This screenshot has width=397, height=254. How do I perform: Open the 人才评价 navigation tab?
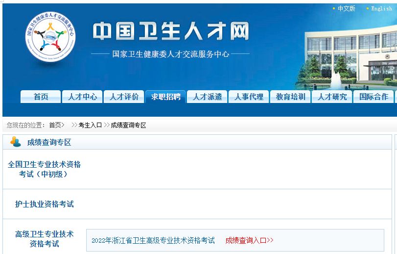[124, 97]
